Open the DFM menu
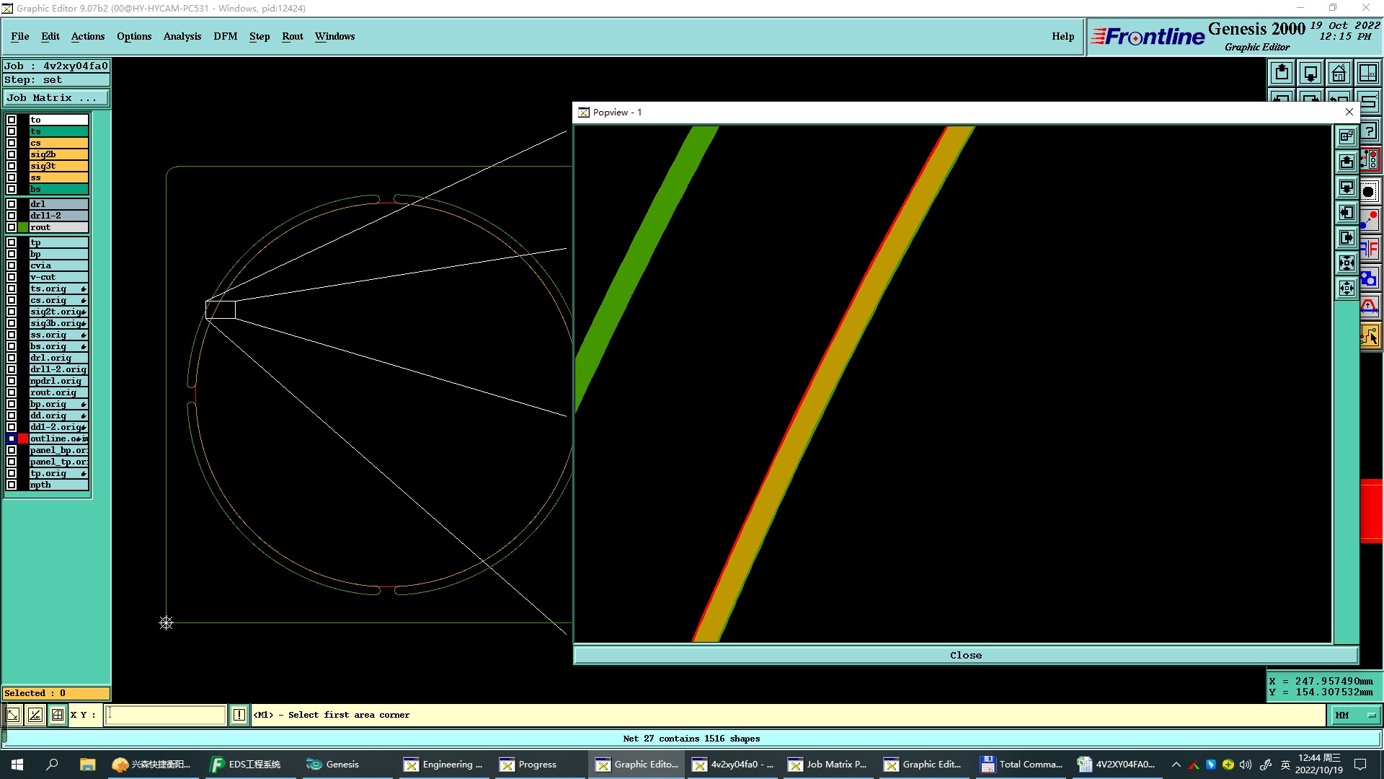The height and width of the screenshot is (779, 1384). tap(226, 36)
